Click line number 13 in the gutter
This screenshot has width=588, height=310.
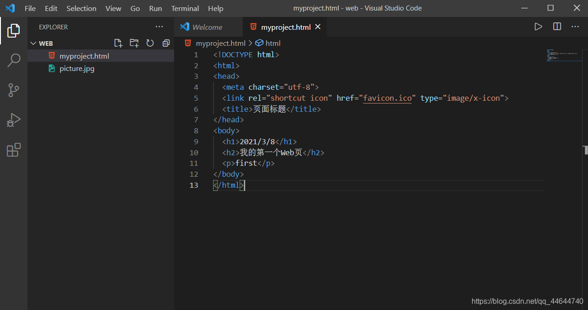(194, 185)
